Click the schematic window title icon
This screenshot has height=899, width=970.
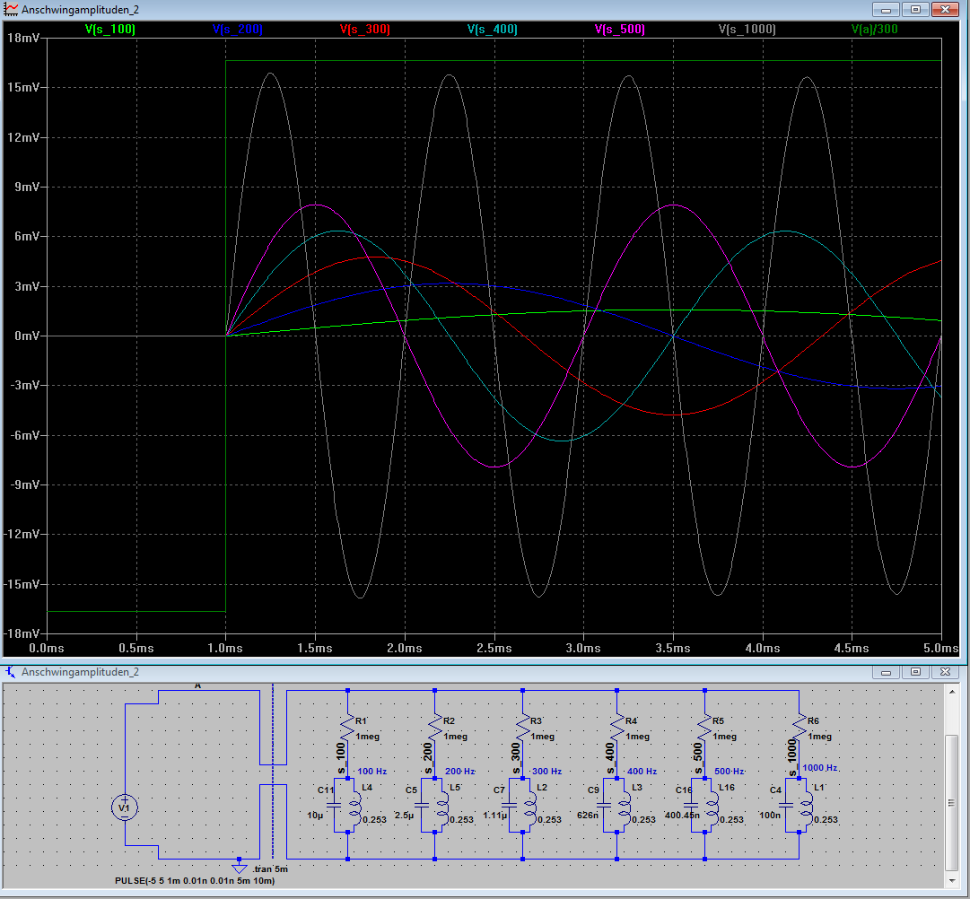(x=11, y=672)
